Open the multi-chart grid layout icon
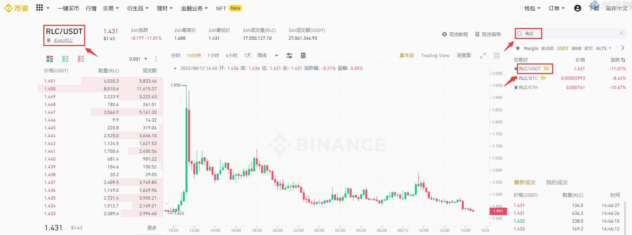Image resolution: width=632 pixels, height=235 pixels. (497, 56)
